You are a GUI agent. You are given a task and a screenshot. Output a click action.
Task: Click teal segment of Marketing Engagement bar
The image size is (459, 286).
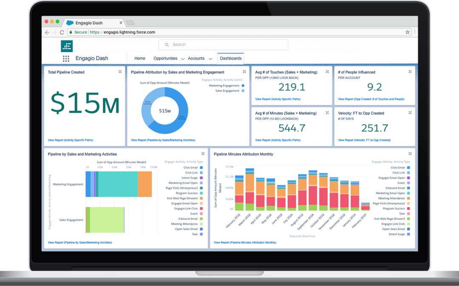point(118,184)
